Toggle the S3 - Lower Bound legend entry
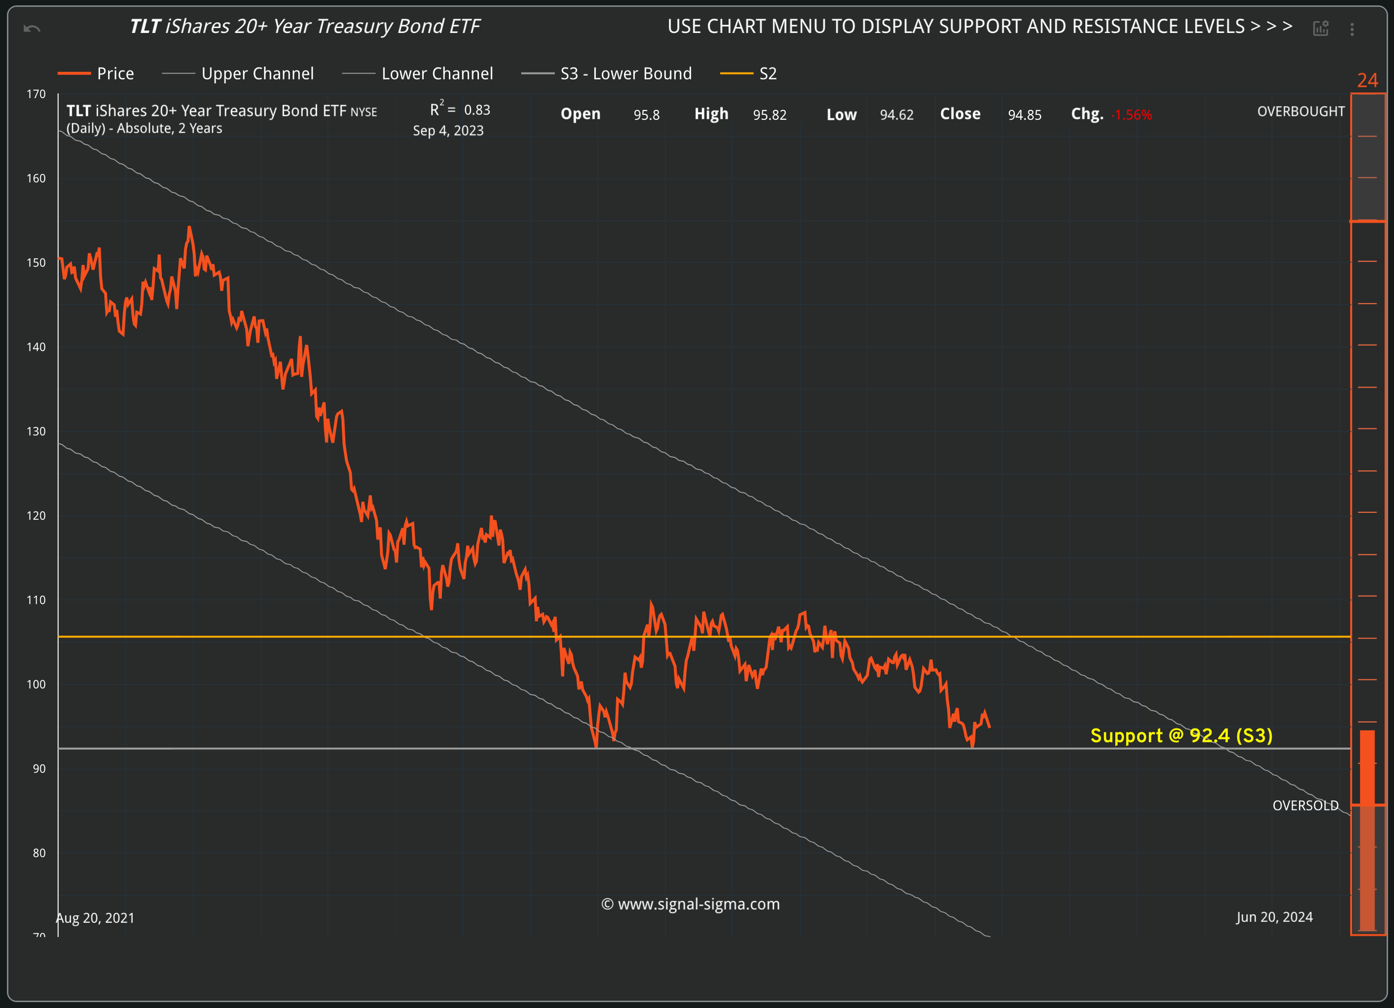1394x1008 pixels. click(607, 74)
